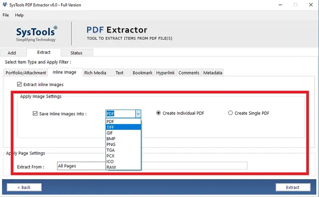Choose PDF from the format list
Screen dimensions: 319x197
[123, 122]
